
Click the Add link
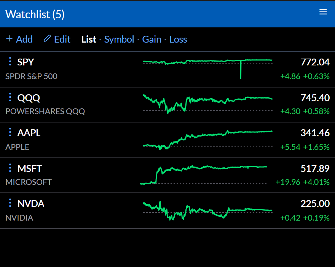point(24,39)
